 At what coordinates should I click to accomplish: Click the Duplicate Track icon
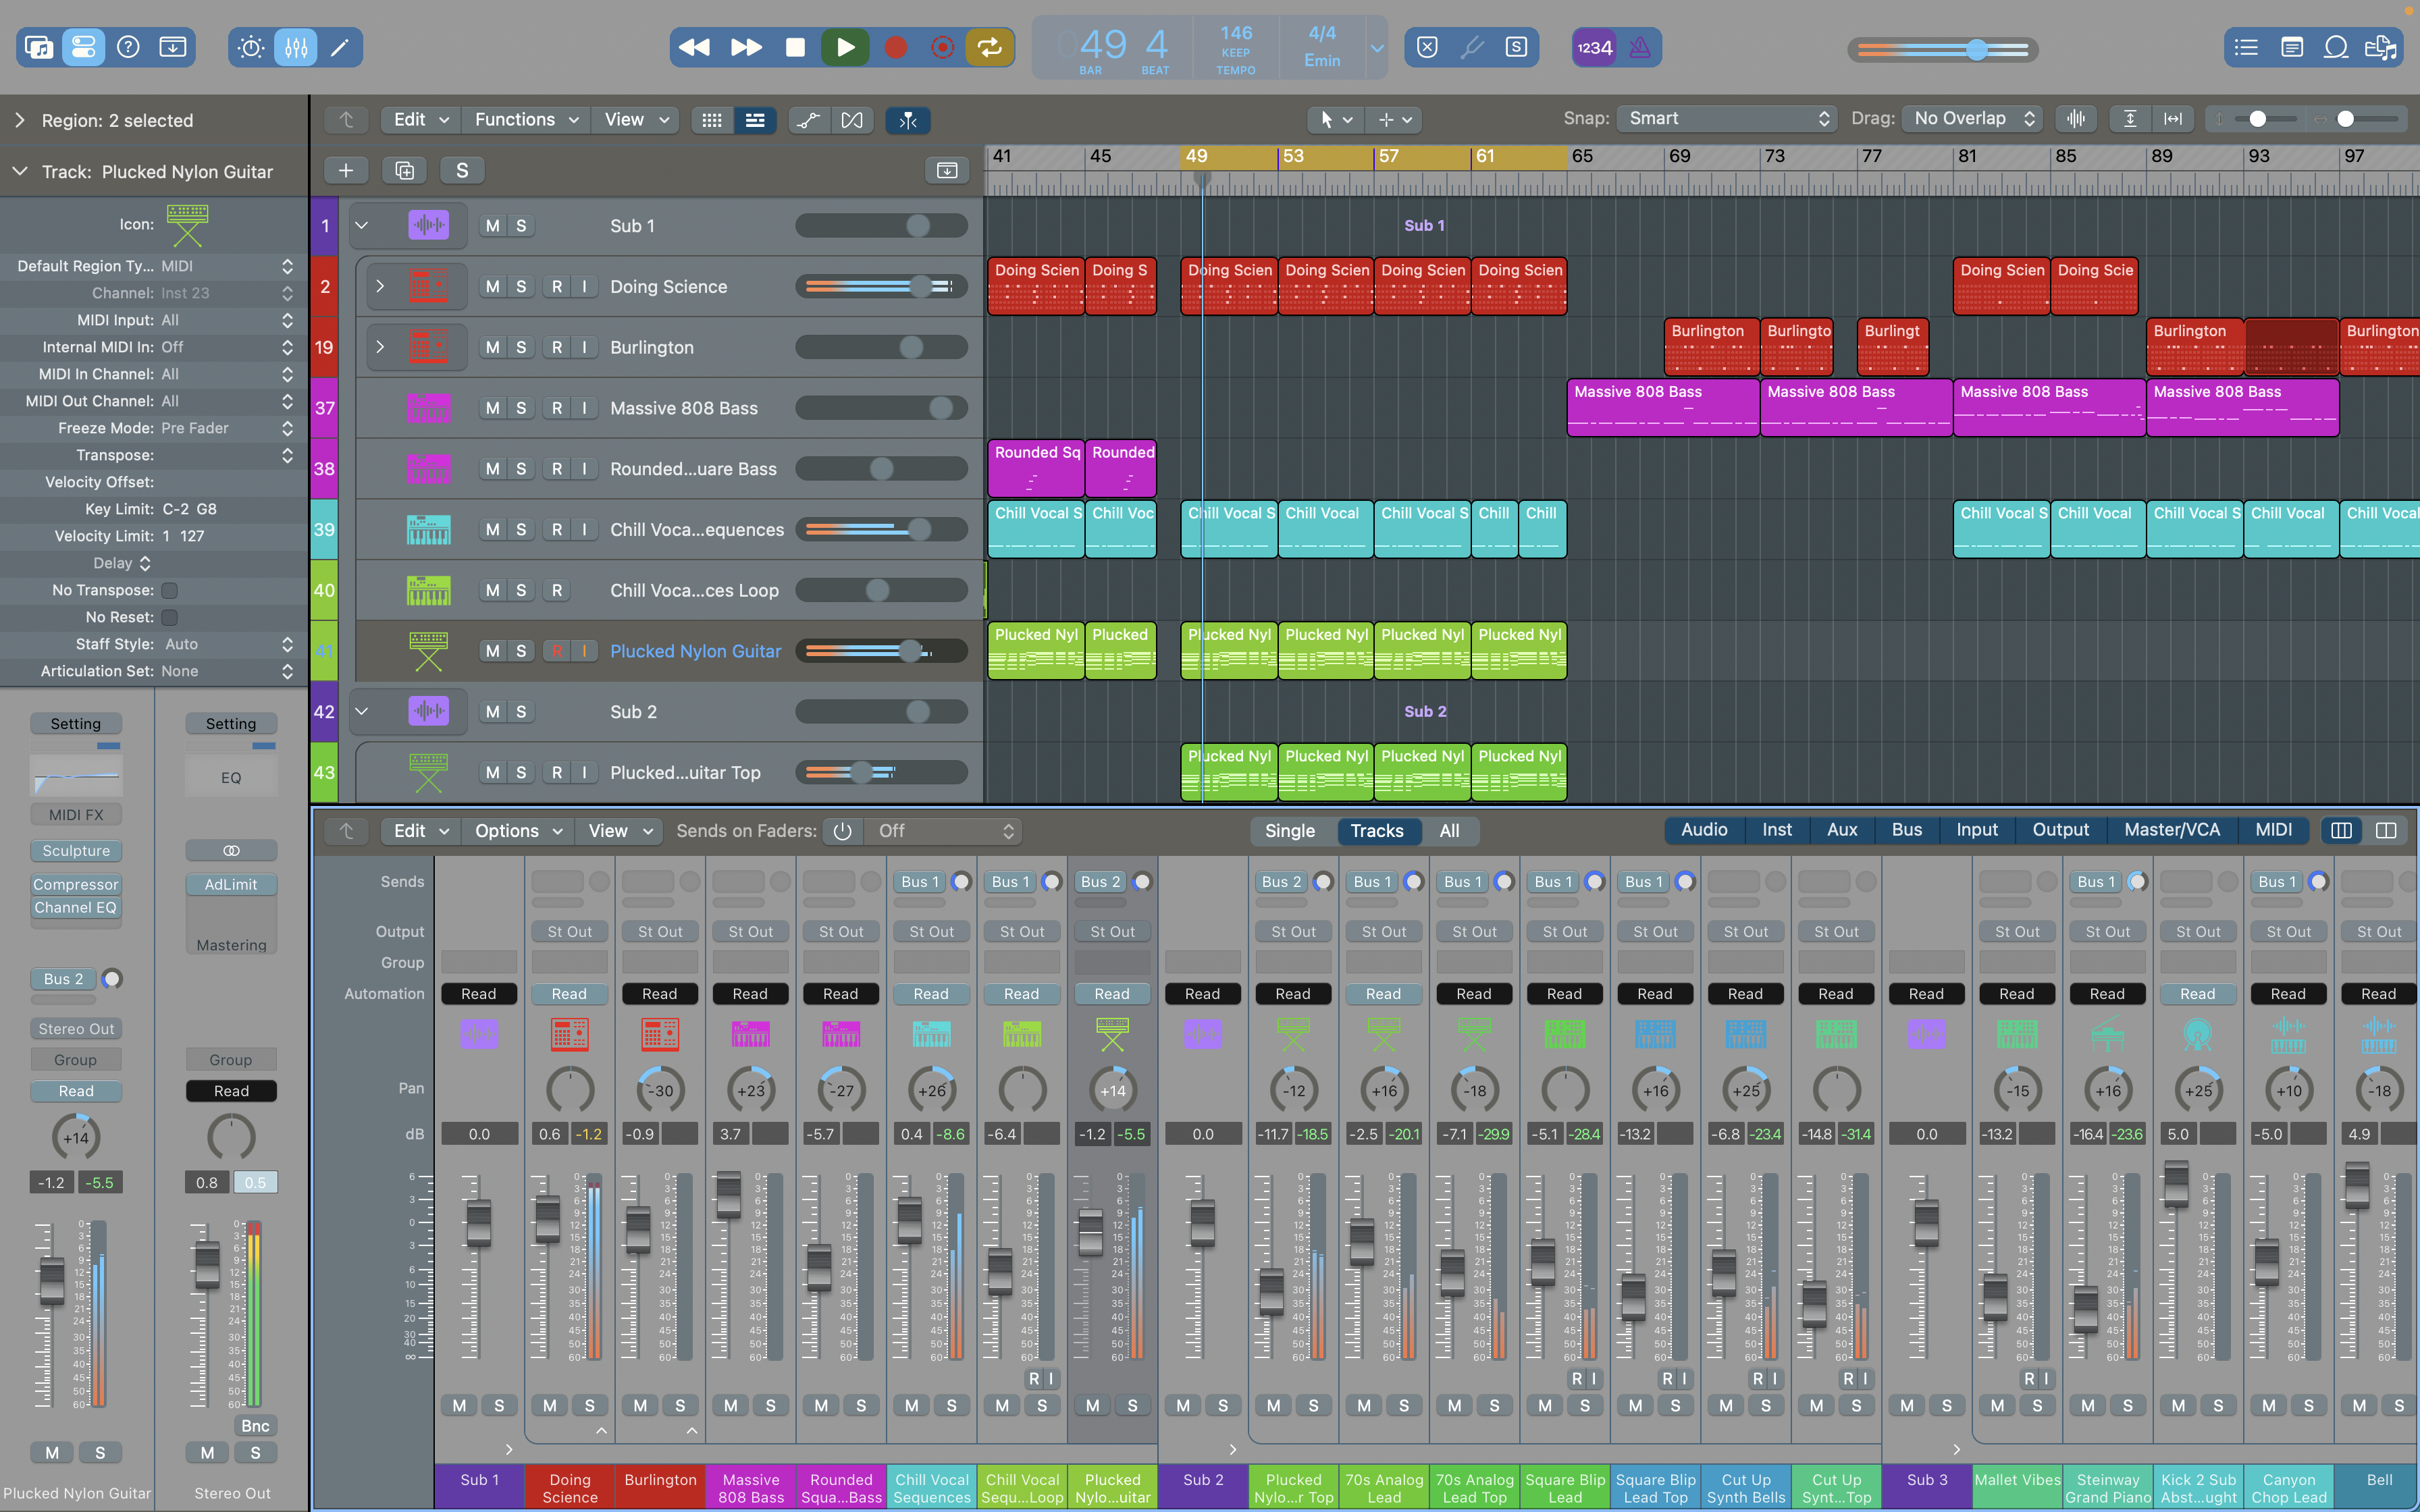[405, 170]
